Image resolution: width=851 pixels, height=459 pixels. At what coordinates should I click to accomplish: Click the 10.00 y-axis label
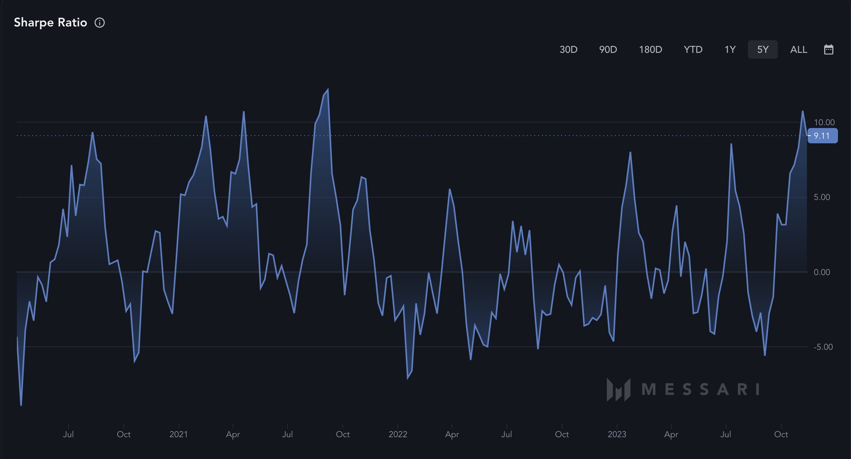pyautogui.click(x=824, y=123)
